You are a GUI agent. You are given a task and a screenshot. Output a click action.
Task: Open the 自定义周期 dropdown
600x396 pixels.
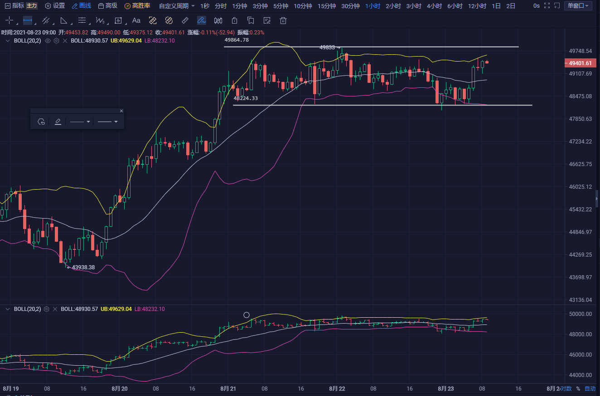tap(174, 6)
